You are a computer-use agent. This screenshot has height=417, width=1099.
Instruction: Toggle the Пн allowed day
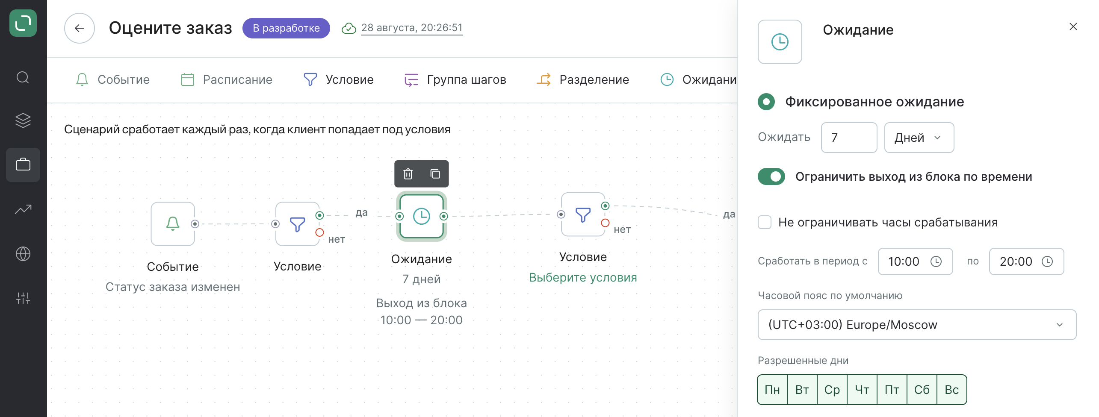[772, 390]
